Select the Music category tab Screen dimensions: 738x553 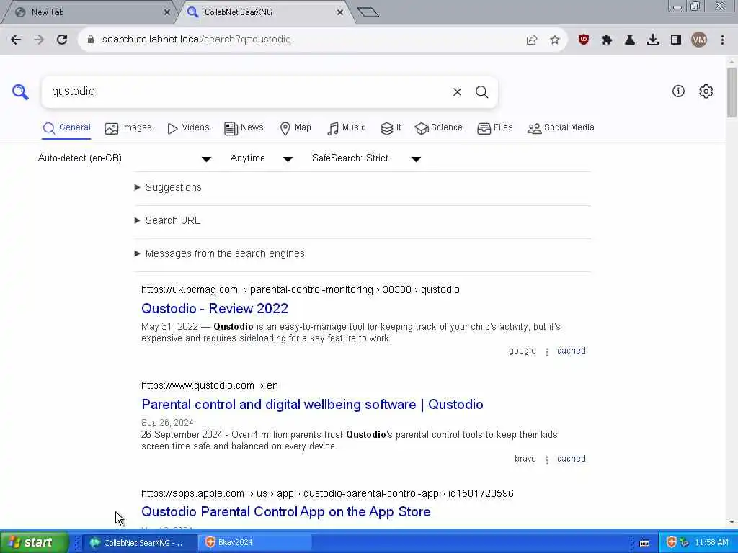(346, 128)
